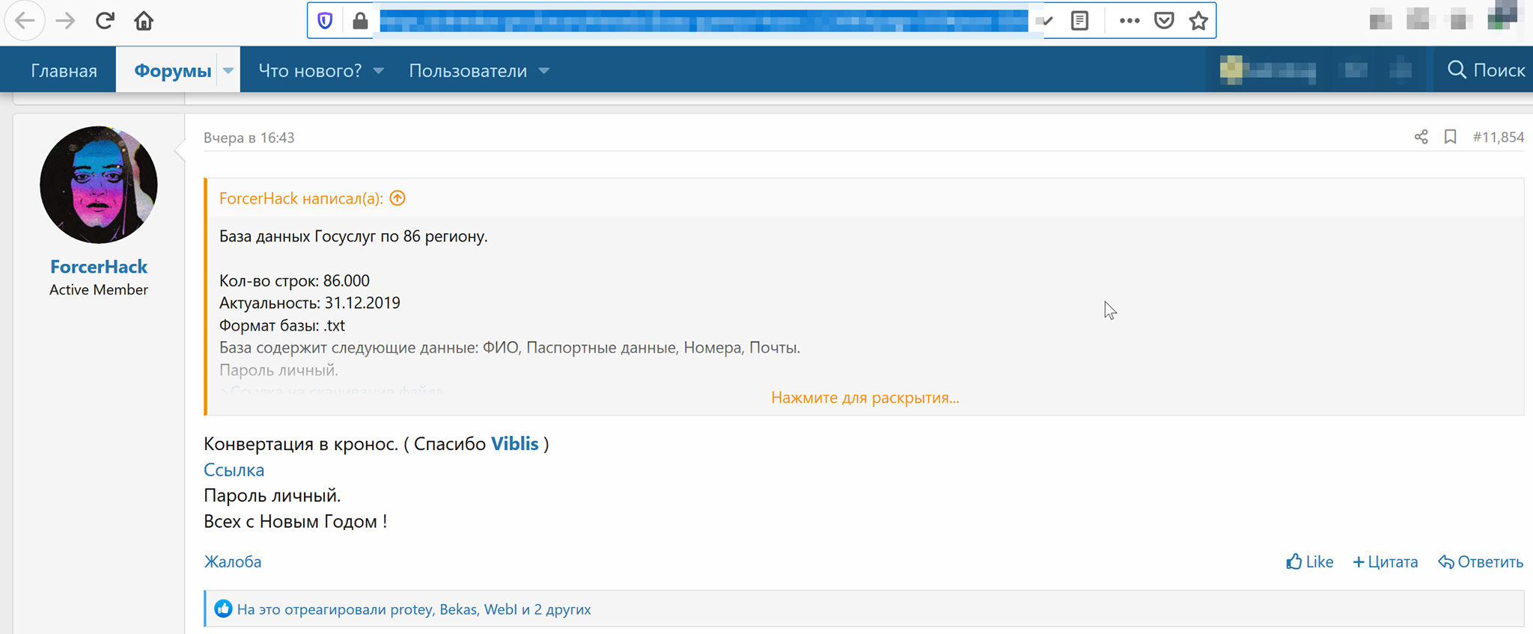Reload the page
The height and width of the screenshot is (634, 1533).
(x=105, y=21)
